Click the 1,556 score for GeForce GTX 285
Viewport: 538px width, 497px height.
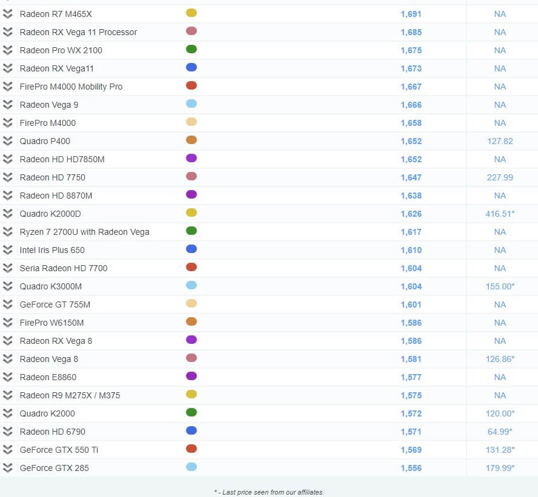point(411,469)
